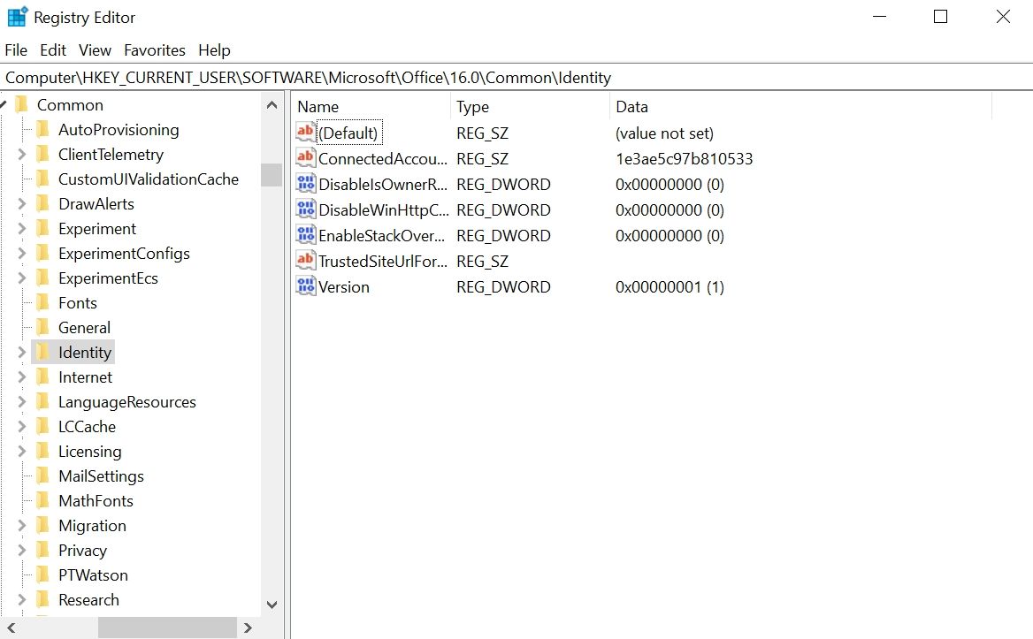Expand the Internet registry key
The image size is (1033, 639).
pyautogui.click(x=22, y=377)
